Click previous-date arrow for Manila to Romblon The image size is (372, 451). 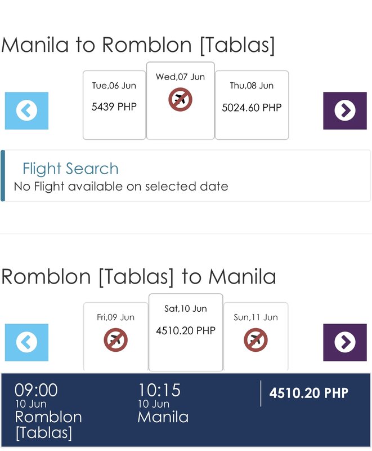point(26,110)
